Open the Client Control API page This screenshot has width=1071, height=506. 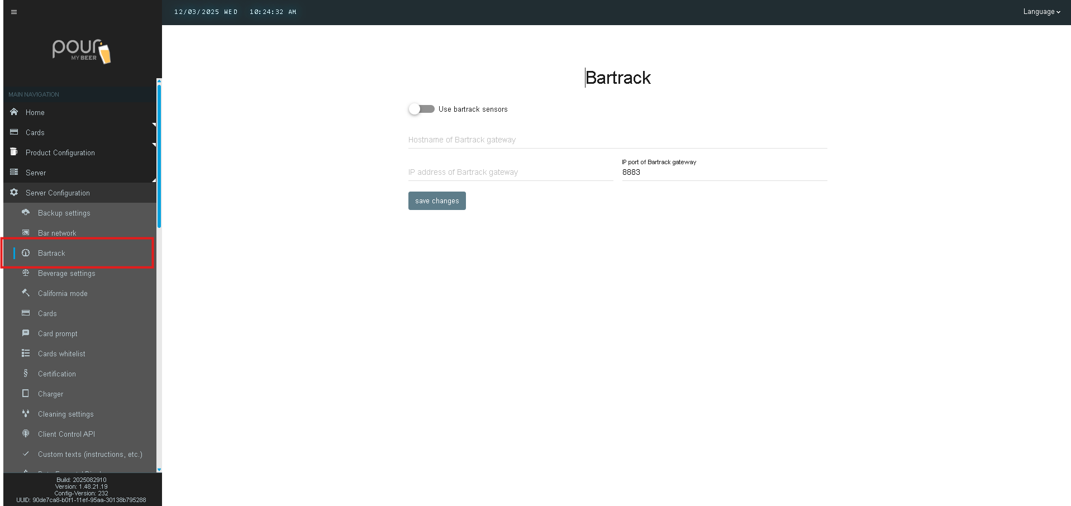pos(66,434)
